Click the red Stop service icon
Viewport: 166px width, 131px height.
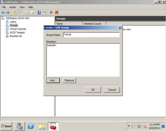pos(57,13)
